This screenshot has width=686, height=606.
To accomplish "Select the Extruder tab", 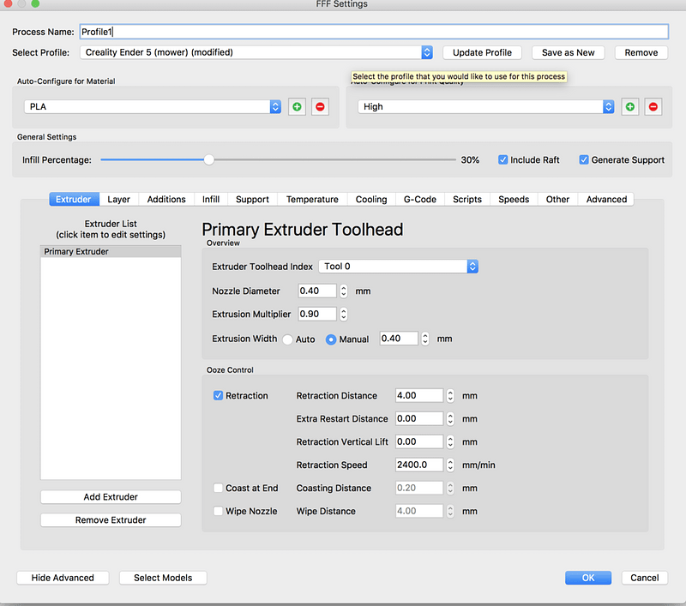I will pyautogui.click(x=74, y=199).
